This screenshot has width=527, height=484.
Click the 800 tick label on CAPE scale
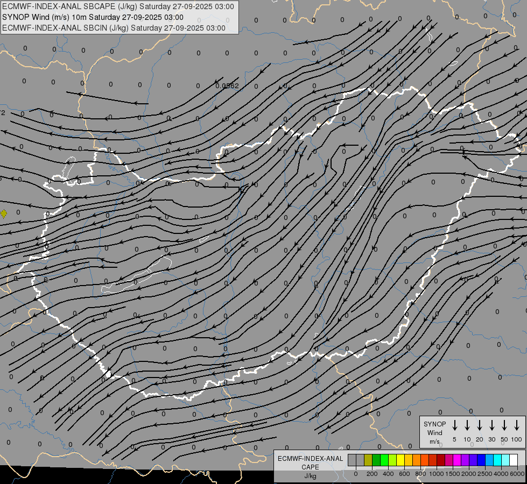(x=420, y=474)
